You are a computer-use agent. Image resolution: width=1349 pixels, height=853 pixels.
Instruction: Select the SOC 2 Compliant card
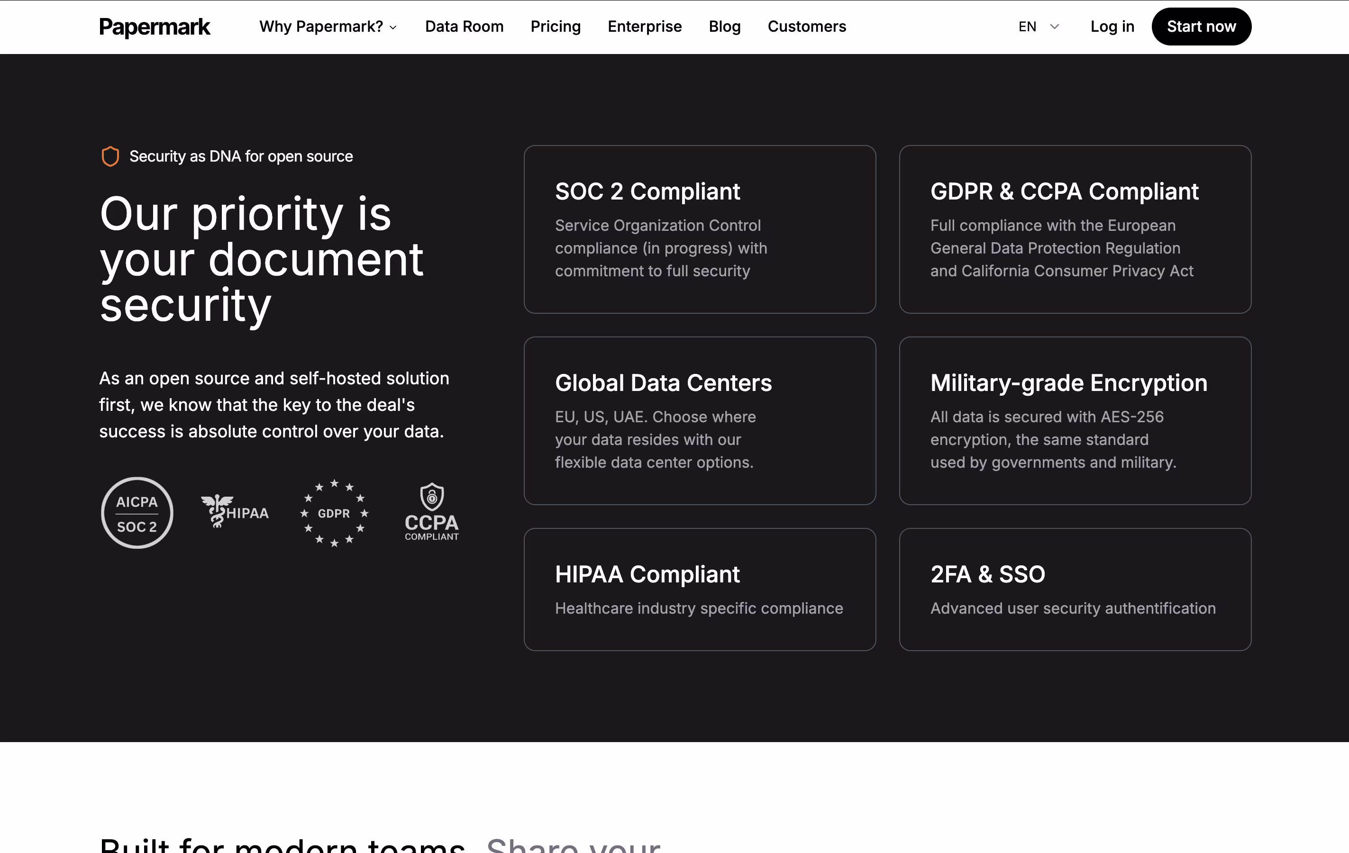pos(699,229)
